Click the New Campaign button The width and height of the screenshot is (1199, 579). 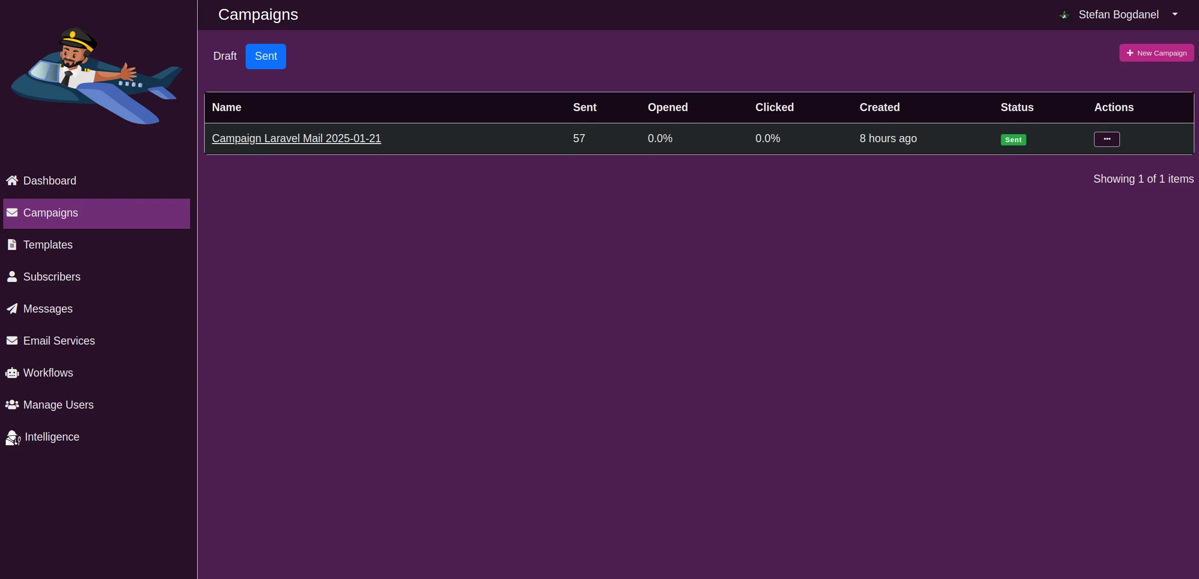click(x=1156, y=53)
